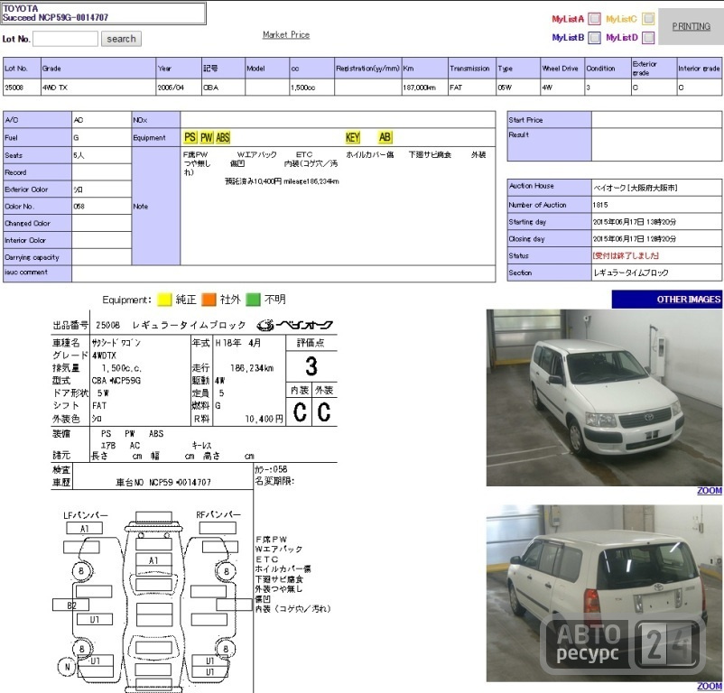Click the Wheel Drive column header

[562, 69]
